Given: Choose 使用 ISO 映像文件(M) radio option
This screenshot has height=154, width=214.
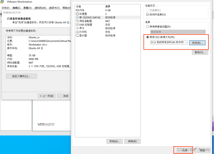Looking at the screenshot, I should click(x=148, y=37).
